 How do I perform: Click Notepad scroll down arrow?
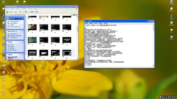coord(153,65)
